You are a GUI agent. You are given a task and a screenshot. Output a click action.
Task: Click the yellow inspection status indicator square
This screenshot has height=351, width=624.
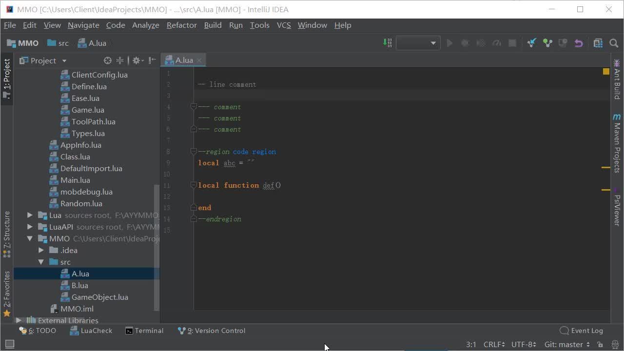pyautogui.click(x=606, y=72)
